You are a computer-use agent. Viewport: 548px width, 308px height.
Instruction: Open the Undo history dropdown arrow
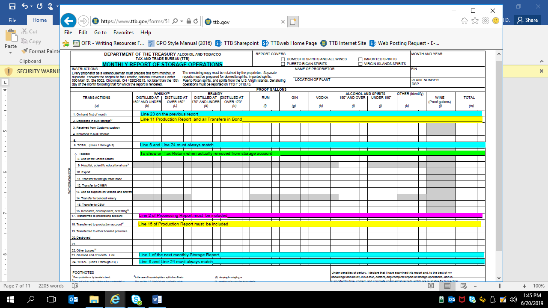[x=32, y=6]
